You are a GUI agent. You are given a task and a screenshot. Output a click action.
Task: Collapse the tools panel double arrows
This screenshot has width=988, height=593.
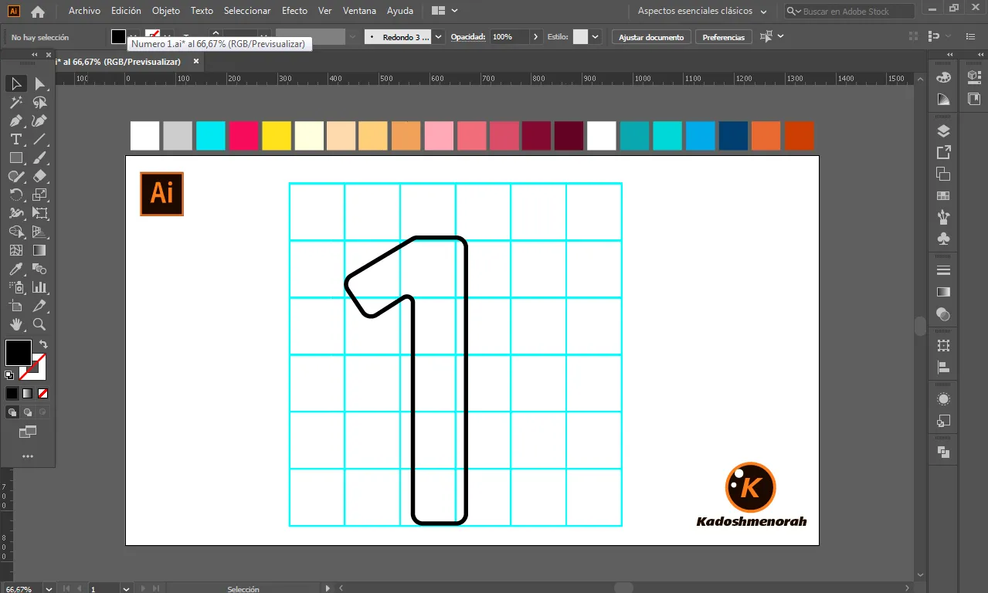pos(34,55)
